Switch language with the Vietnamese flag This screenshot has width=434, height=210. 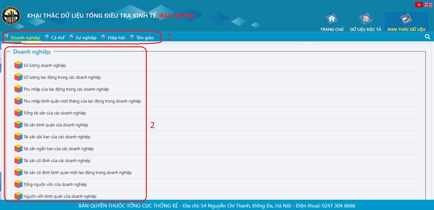pyautogui.click(x=419, y=5)
